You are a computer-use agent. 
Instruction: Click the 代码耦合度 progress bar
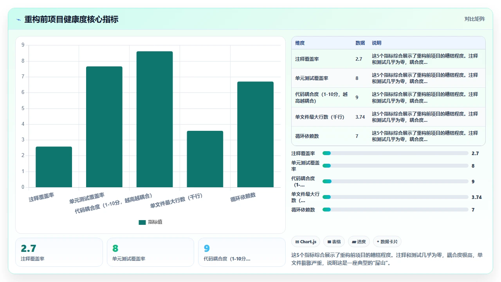pos(395,181)
